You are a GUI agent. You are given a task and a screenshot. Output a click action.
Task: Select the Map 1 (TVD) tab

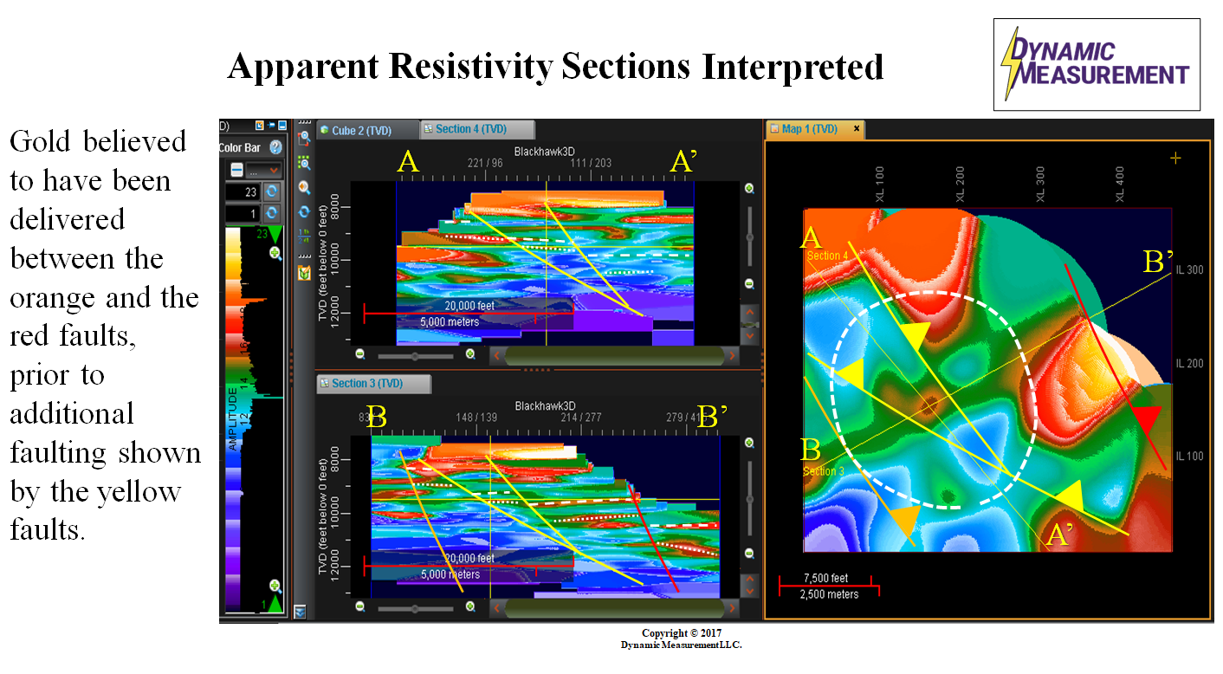pos(814,129)
